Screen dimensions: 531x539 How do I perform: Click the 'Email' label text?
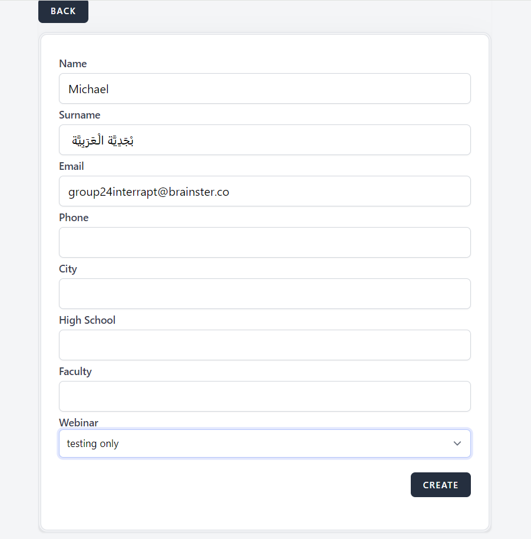[71, 166]
